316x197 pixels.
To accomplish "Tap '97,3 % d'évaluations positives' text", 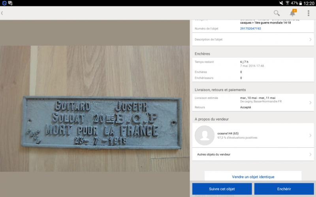I will point(237,138).
